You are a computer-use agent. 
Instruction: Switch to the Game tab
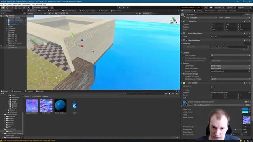pos(41,11)
